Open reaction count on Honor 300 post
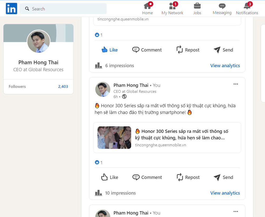The image size is (265, 217). pyautogui.click(x=99, y=163)
